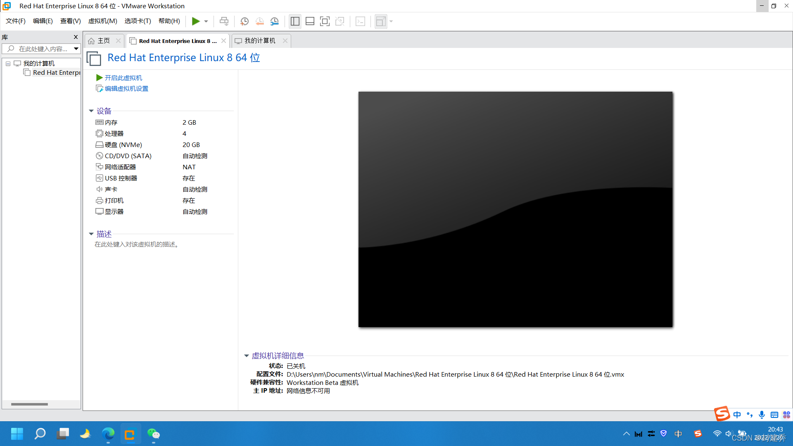The width and height of the screenshot is (793, 446).
Task: Click the library horizontal scrollbar
Action: pos(29,404)
